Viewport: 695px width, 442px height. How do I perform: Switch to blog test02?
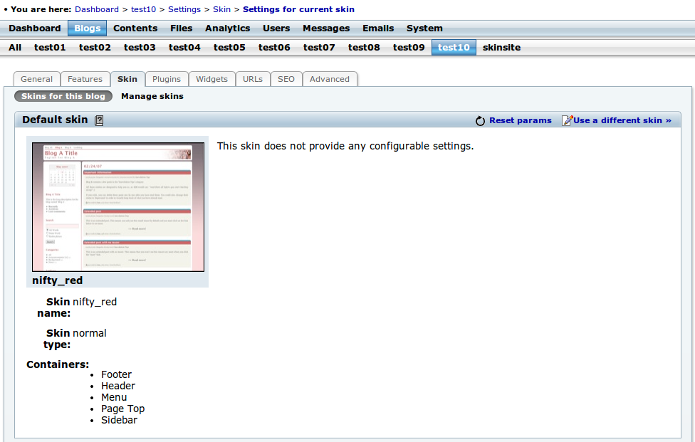coord(95,48)
